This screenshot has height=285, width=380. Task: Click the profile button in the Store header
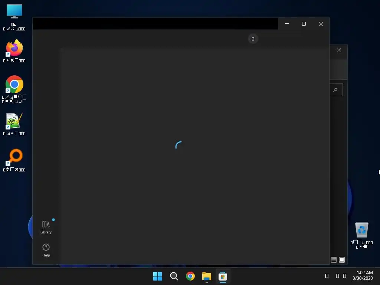pyautogui.click(x=253, y=39)
